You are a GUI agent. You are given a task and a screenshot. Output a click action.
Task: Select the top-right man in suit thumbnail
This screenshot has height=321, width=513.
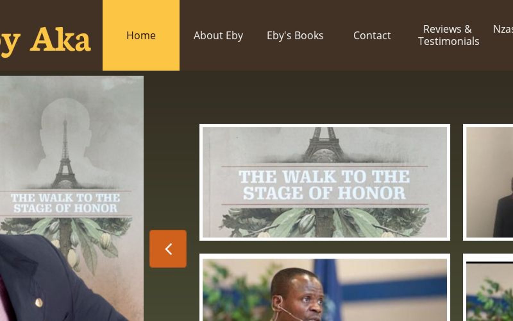point(488,182)
